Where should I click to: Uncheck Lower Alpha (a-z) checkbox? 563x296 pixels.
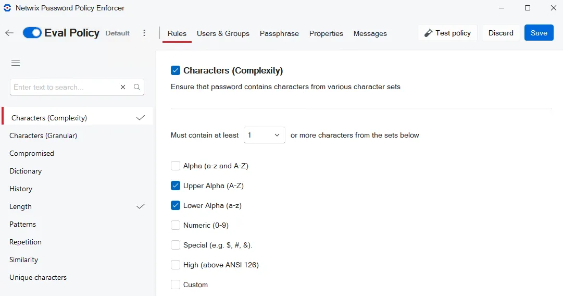[x=175, y=205]
